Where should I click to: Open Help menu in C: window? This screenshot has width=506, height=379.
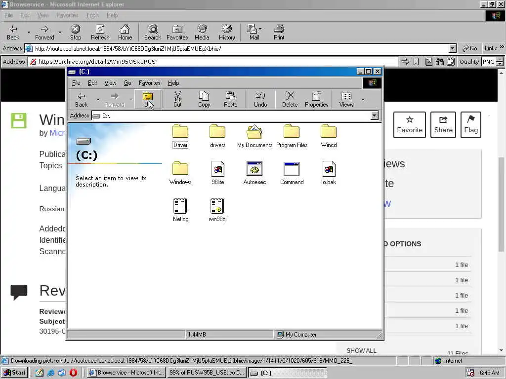tap(173, 83)
